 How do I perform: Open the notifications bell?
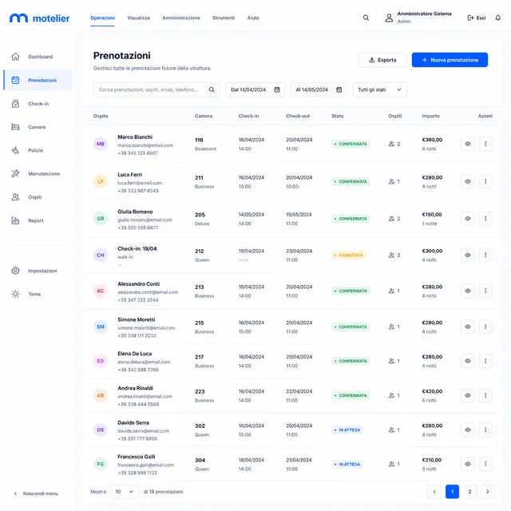[x=497, y=18]
